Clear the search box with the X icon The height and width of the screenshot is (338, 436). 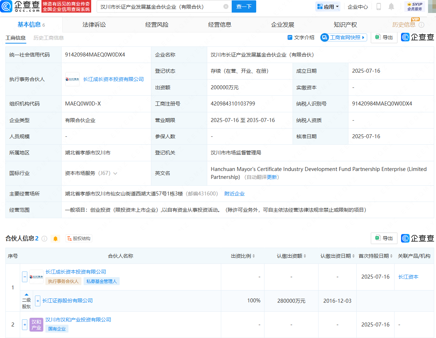tap(226, 6)
